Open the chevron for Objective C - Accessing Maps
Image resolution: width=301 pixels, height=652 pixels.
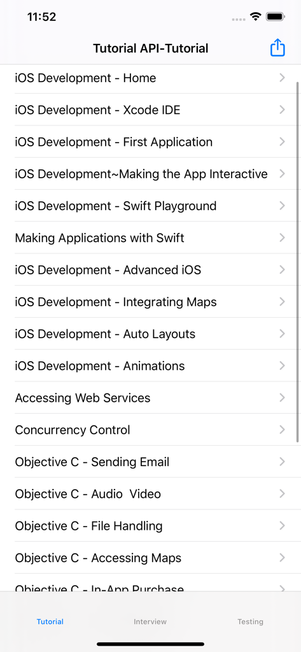pyautogui.click(x=283, y=558)
